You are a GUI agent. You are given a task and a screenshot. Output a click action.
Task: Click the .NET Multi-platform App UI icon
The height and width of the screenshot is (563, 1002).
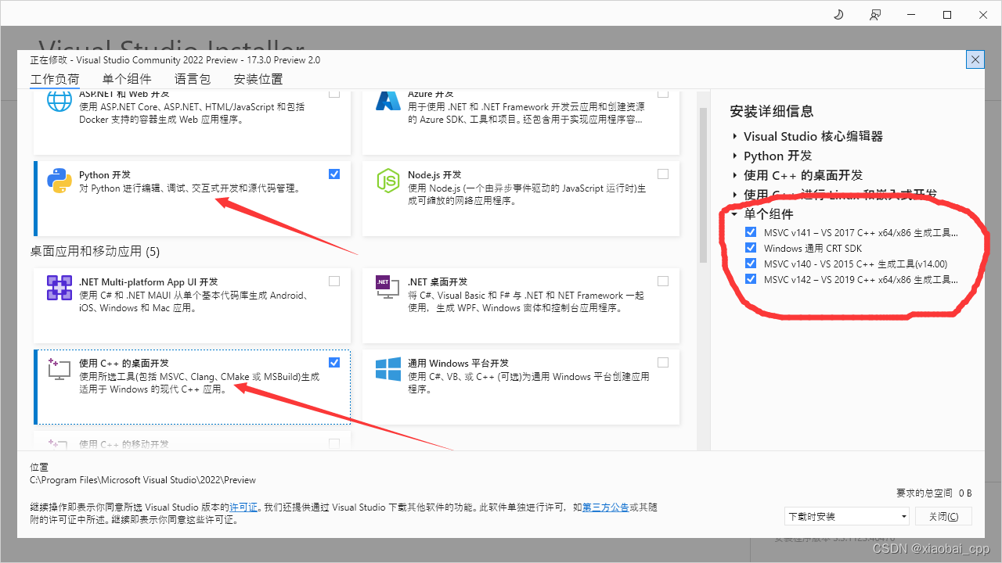pos(59,289)
